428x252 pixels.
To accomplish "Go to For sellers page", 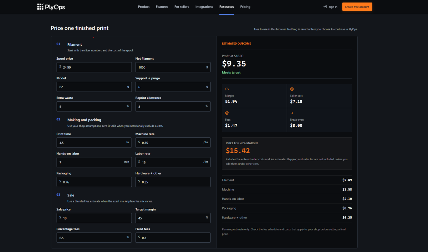I will click(x=182, y=7).
